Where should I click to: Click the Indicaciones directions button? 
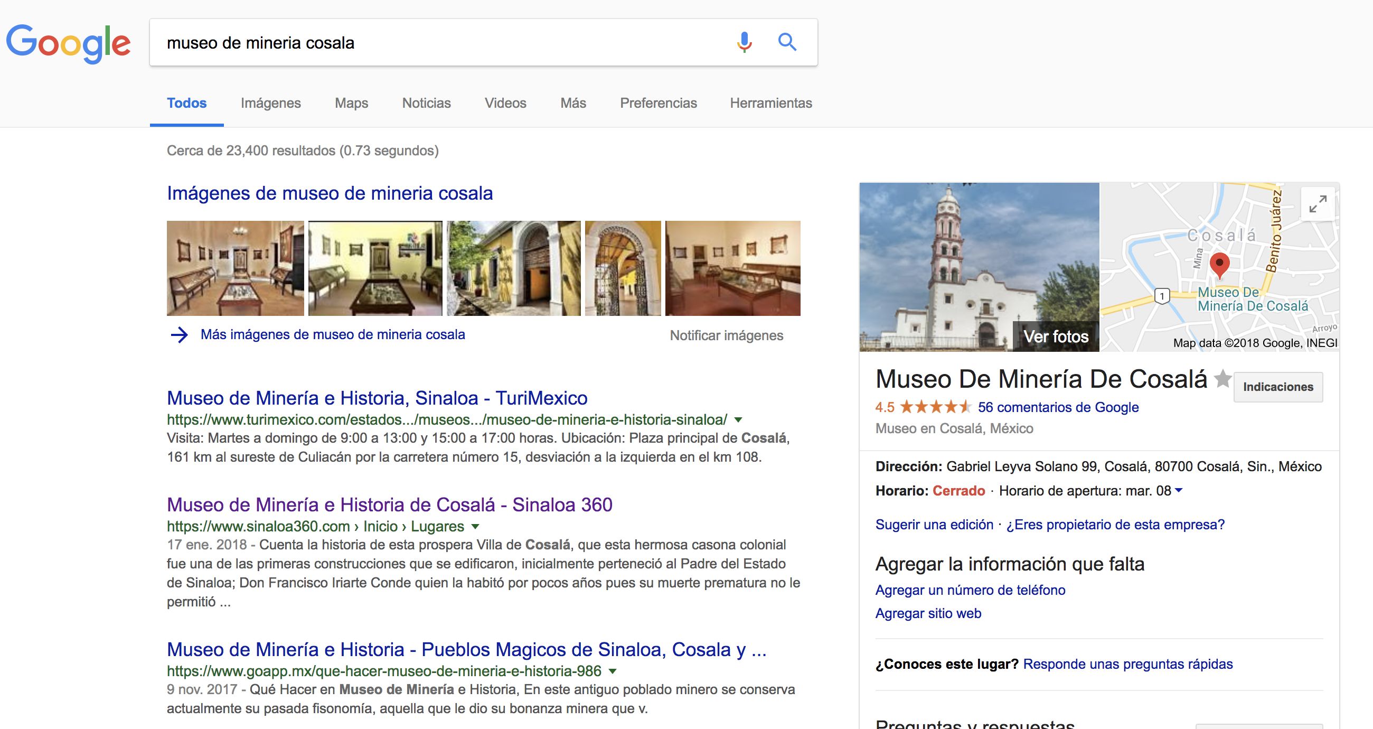click(1278, 387)
